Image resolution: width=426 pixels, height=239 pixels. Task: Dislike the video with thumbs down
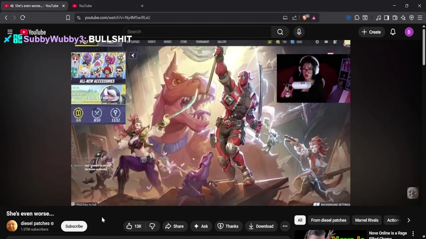point(152,226)
